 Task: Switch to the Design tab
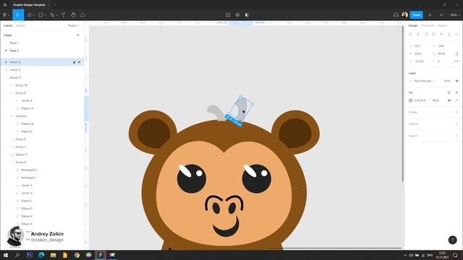click(x=413, y=26)
